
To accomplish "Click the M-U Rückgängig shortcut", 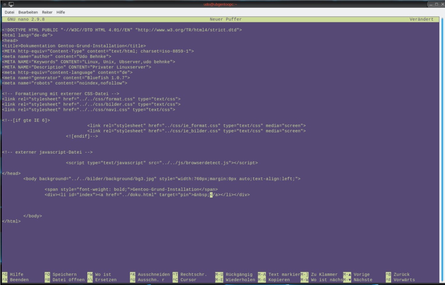I will click(x=234, y=274).
